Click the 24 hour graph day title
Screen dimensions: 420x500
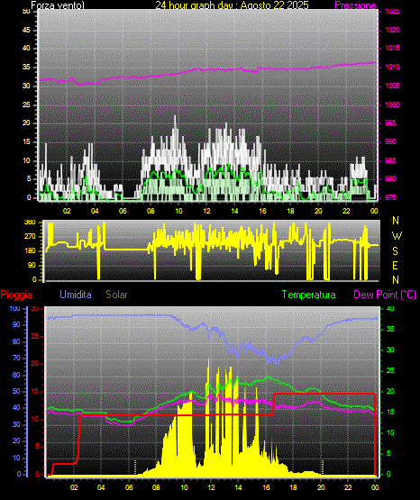click(233, 5)
